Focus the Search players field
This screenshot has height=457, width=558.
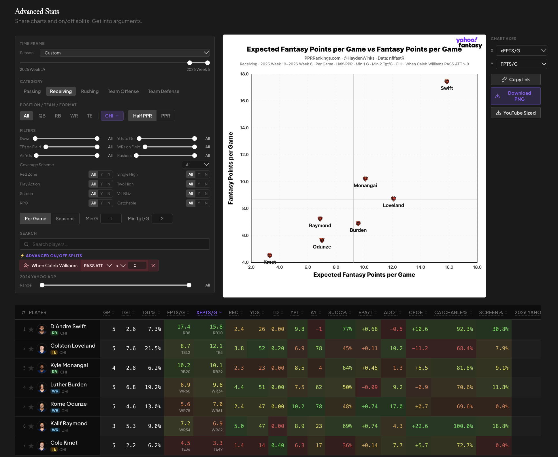point(115,244)
